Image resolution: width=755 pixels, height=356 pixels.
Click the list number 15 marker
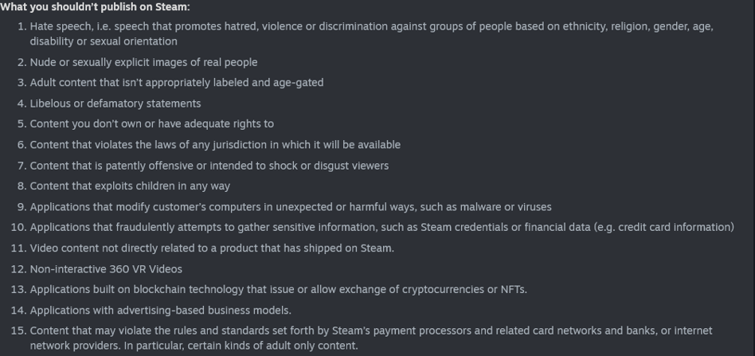pos(18,331)
